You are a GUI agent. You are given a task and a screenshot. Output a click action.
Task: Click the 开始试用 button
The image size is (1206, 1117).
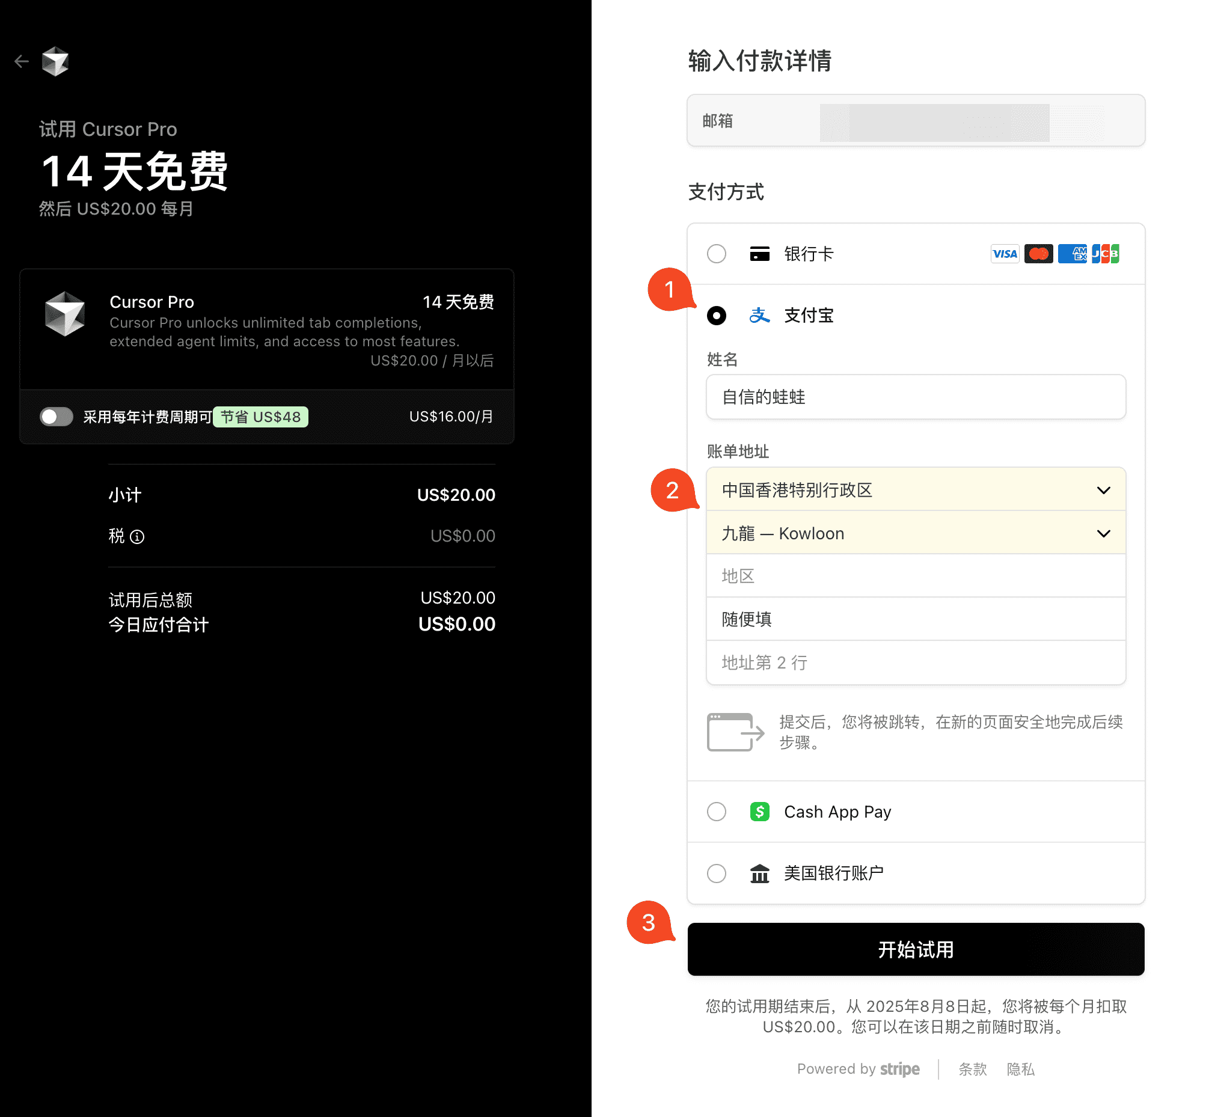coord(914,950)
